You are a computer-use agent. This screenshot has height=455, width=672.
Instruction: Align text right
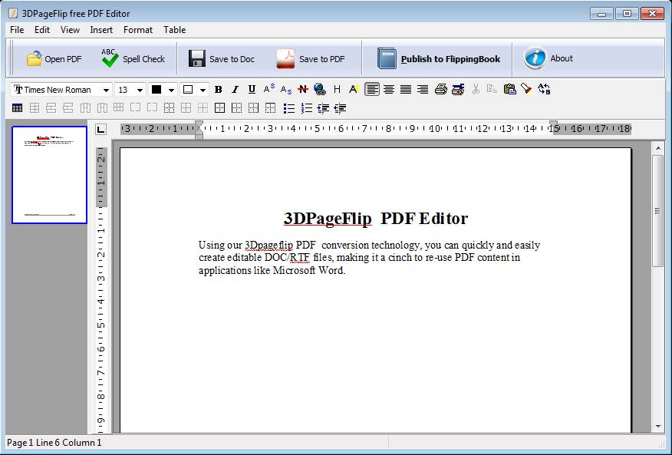(x=423, y=90)
